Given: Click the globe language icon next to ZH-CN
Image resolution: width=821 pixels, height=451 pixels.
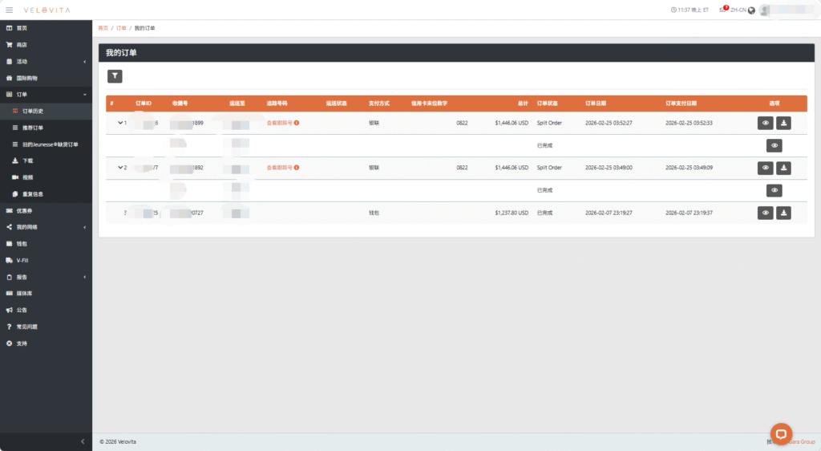Looking at the screenshot, I should pyautogui.click(x=751, y=10).
